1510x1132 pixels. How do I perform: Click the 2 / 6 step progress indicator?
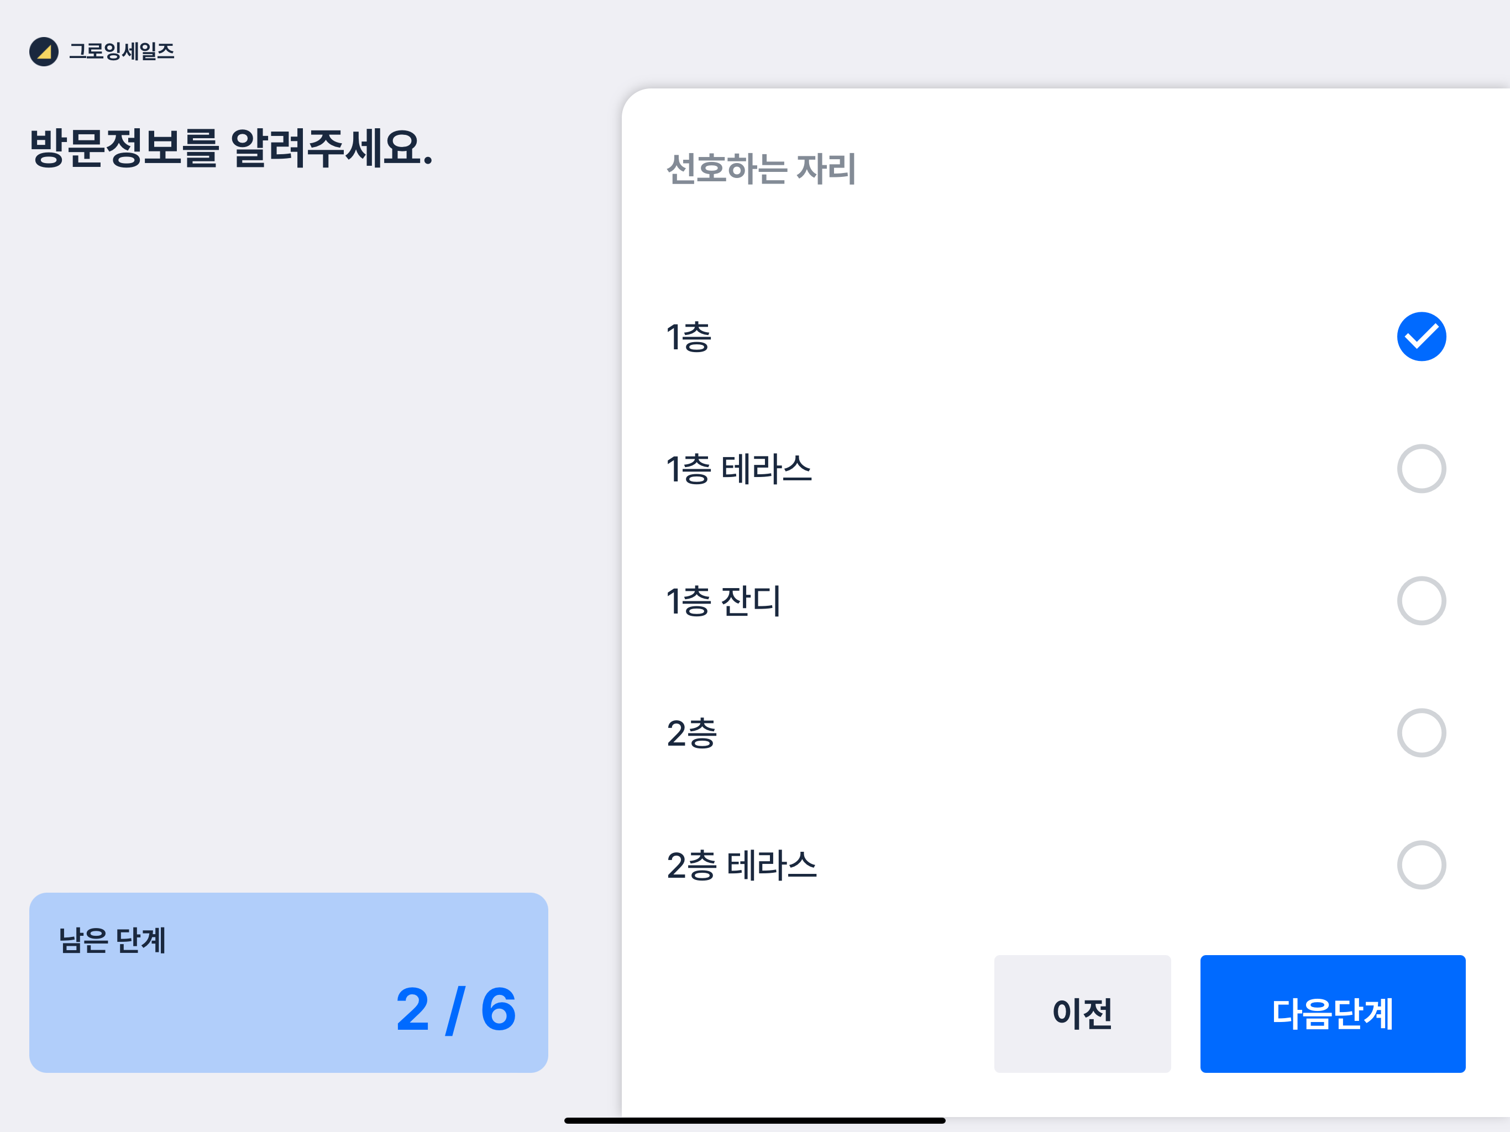click(456, 1010)
